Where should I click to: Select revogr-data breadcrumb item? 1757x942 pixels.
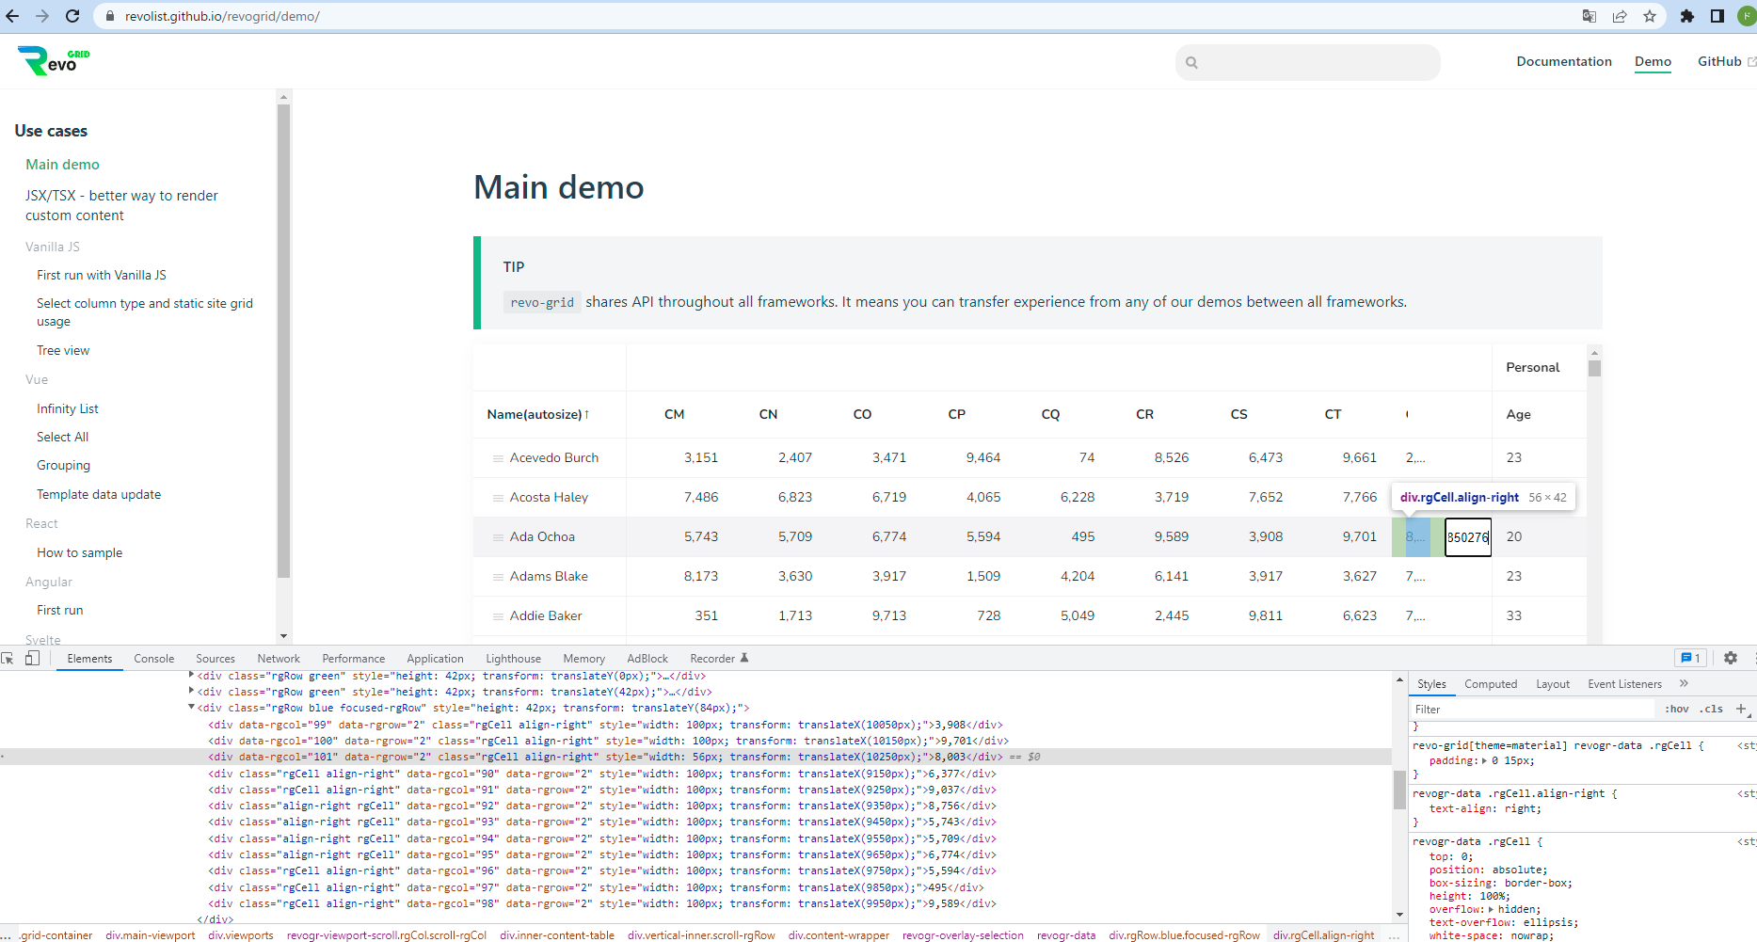point(1066,935)
